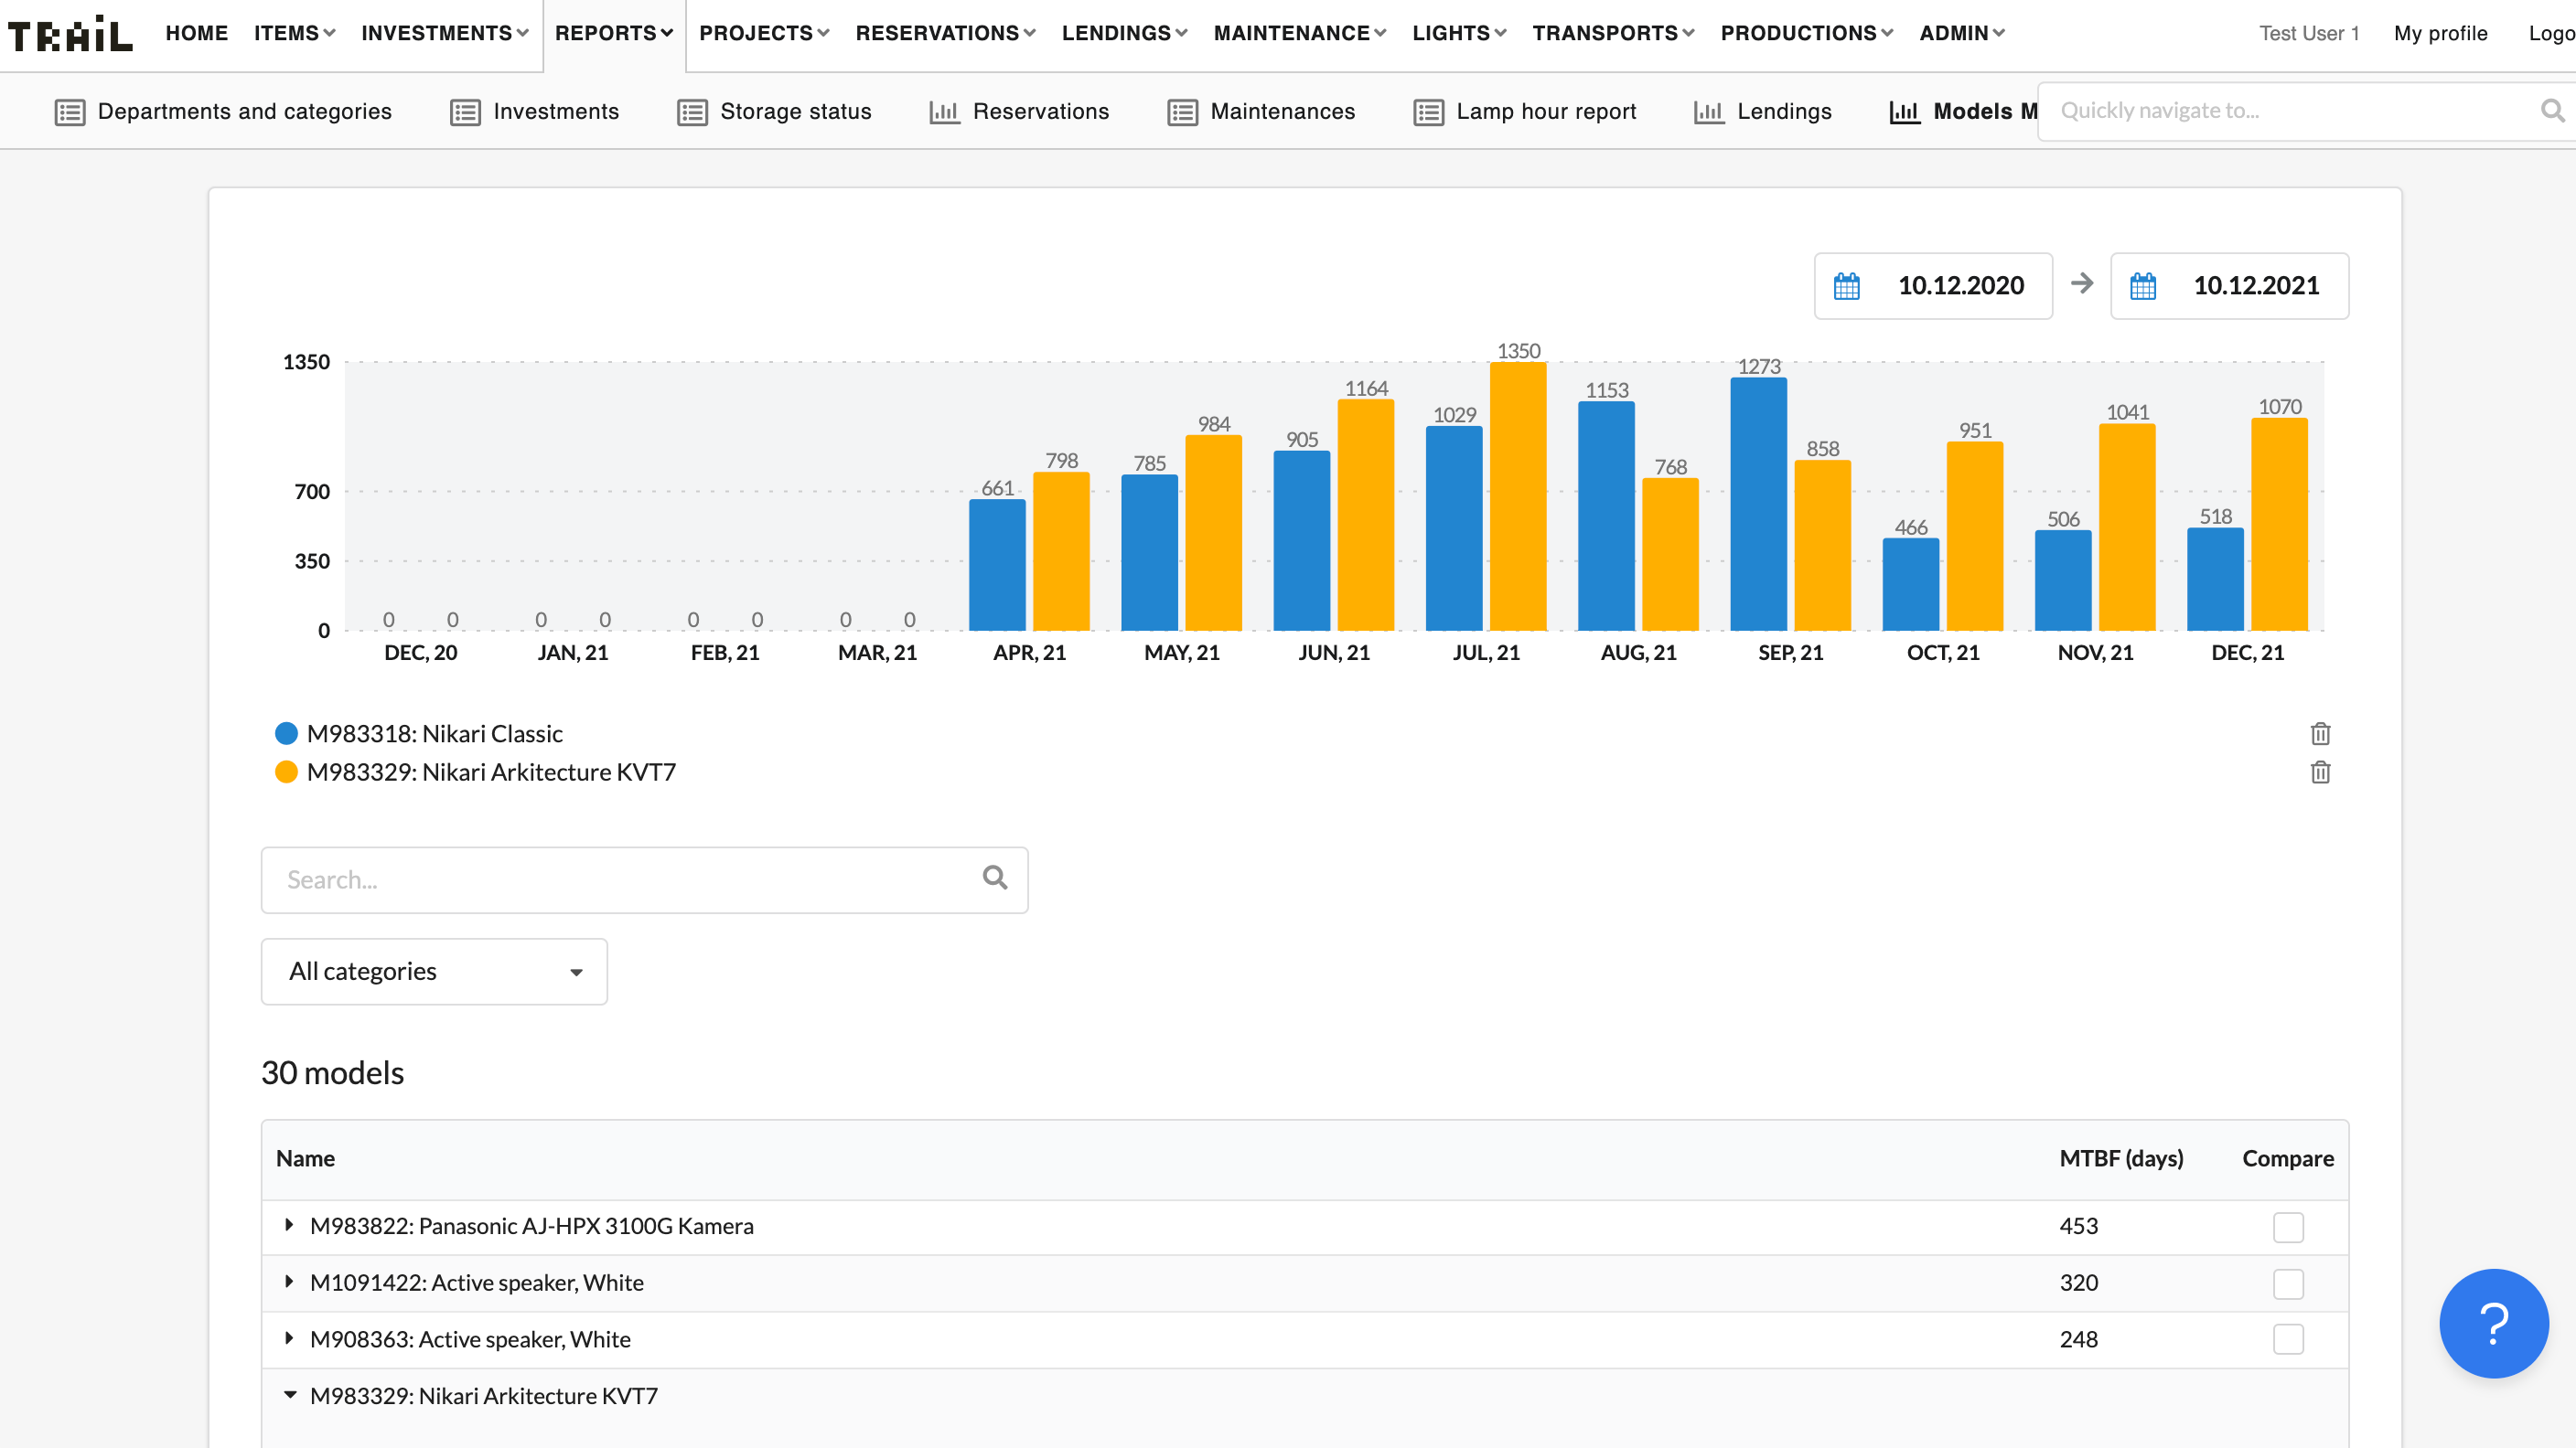The image size is (2576, 1448).
Task: Open the Projects menu
Action: pyautogui.click(x=764, y=34)
